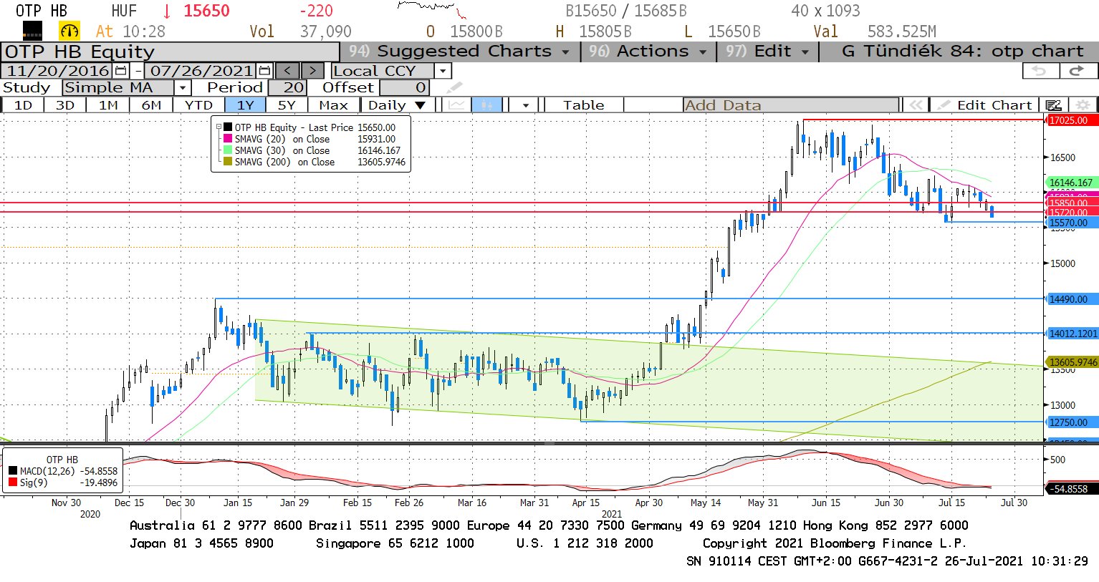Click the undo arrow icon

click(x=1040, y=70)
